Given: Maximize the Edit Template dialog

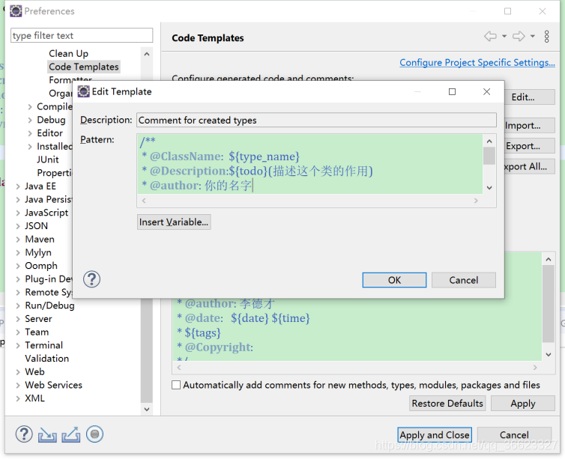Looking at the screenshot, I should click(452, 92).
